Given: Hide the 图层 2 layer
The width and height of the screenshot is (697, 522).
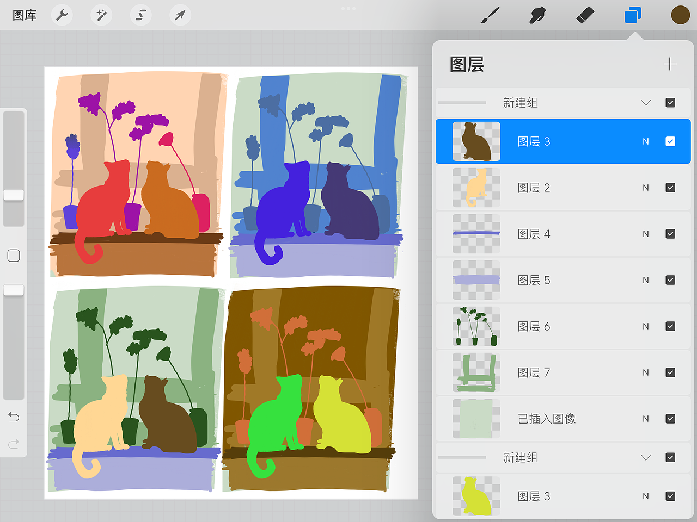Looking at the screenshot, I should [670, 188].
